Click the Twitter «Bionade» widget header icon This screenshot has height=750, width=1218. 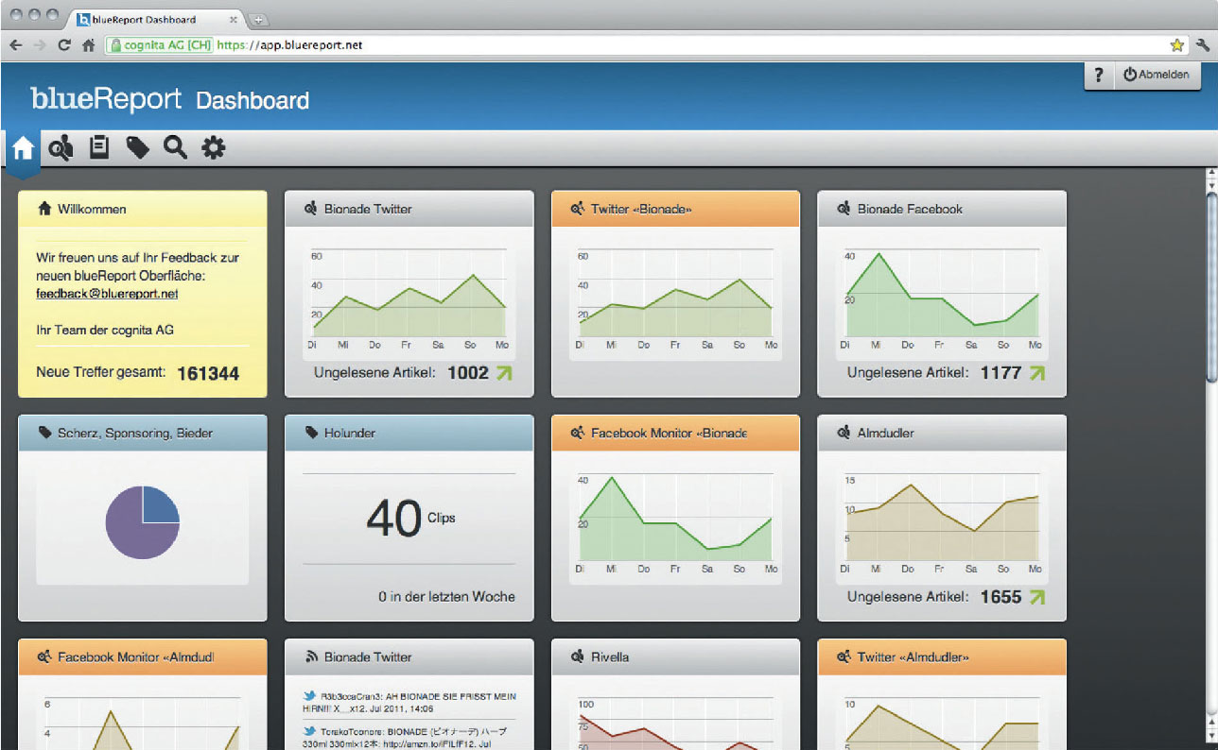pos(577,209)
